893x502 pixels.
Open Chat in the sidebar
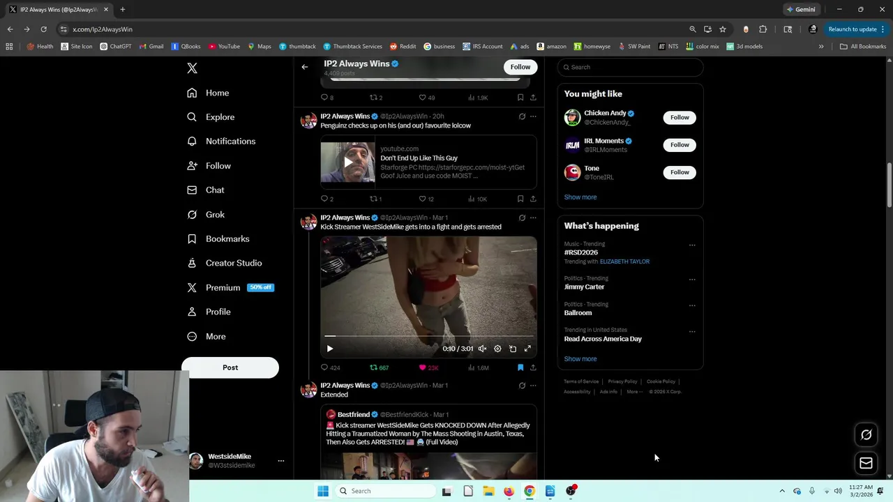click(x=206, y=190)
